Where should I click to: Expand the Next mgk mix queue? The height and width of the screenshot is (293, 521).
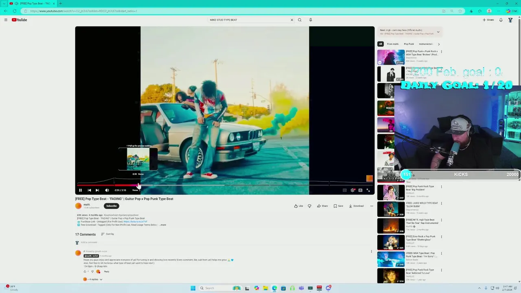coord(438,32)
